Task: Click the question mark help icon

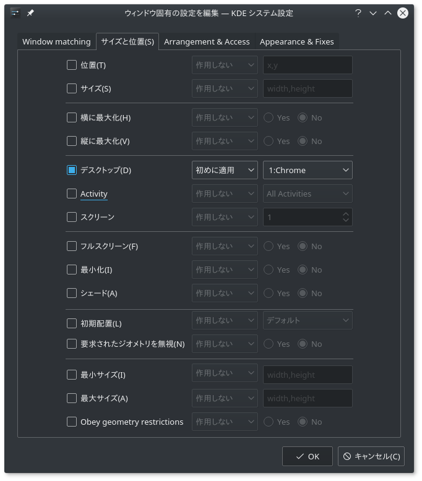Action: coord(358,13)
